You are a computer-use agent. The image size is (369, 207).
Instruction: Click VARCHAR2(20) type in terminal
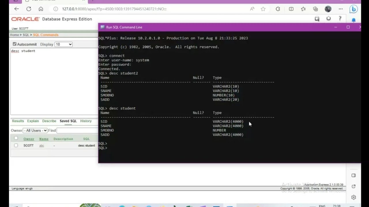[x=226, y=99]
